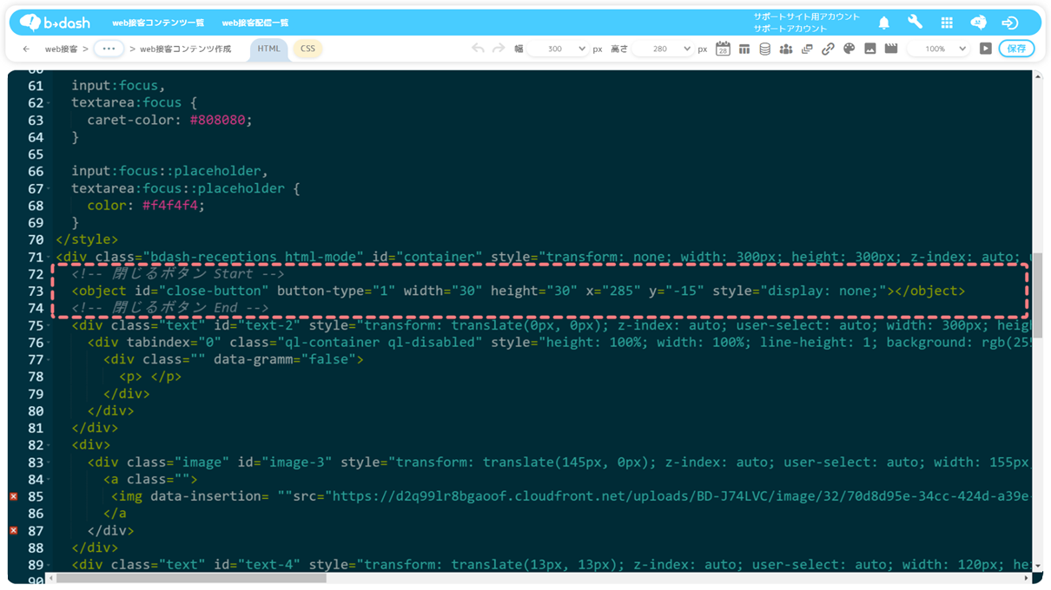Click the web接客コンテンツ作成 breadcrumb text
This screenshot has width=1051, height=590.
(186, 49)
